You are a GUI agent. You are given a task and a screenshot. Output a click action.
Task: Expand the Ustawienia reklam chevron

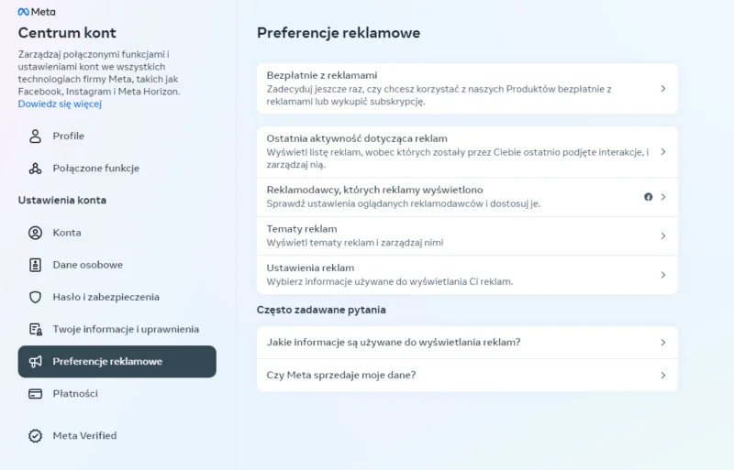(662, 275)
